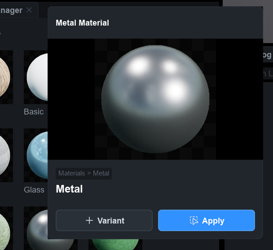This screenshot has height=250, width=273.
Task: Select the white marble material thumbnail
Action: point(4,155)
